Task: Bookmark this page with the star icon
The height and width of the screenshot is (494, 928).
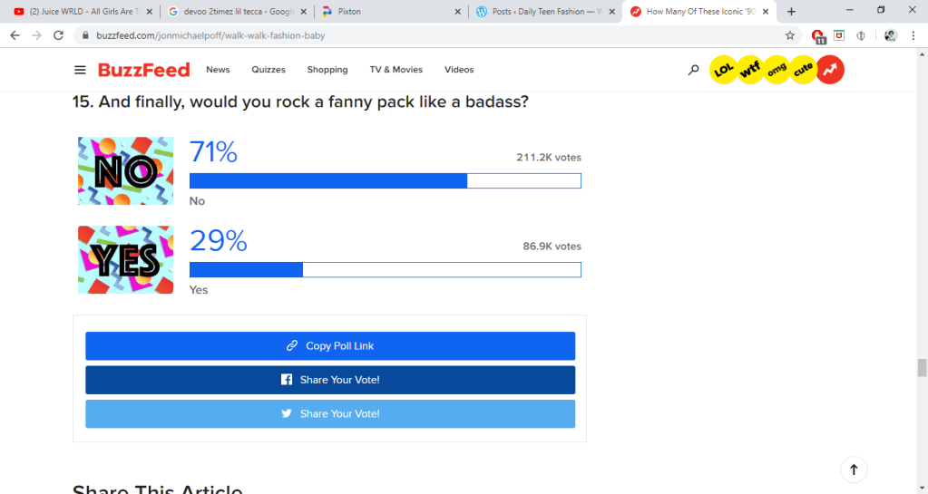Action: tap(789, 35)
